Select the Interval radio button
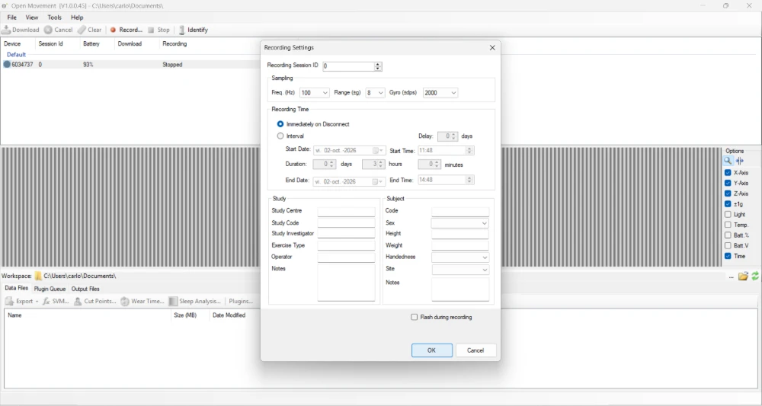762x406 pixels. [x=280, y=136]
